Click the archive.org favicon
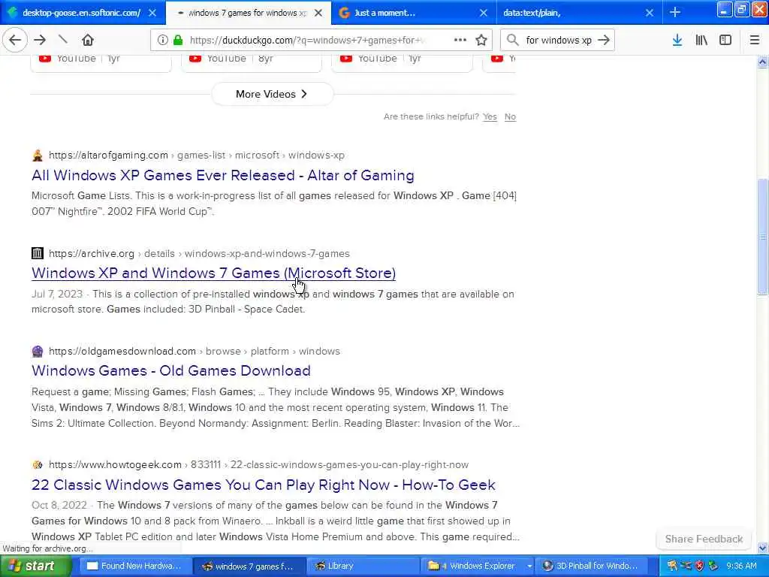Screen dimensions: 769x577 click(x=38, y=253)
